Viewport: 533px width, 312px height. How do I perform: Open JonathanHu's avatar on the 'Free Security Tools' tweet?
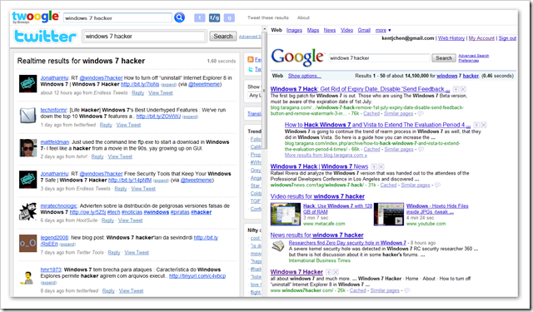27,179
